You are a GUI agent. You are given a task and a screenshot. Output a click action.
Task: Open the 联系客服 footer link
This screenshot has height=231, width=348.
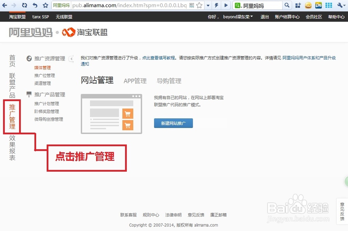click(x=128, y=215)
